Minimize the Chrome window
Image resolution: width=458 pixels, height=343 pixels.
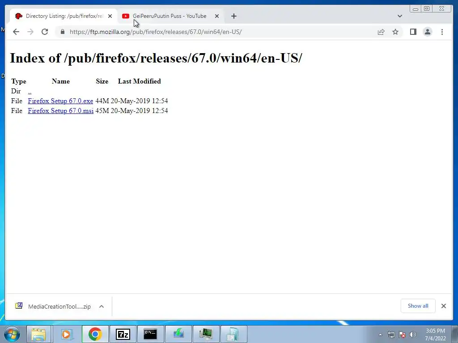tap(416, 9)
